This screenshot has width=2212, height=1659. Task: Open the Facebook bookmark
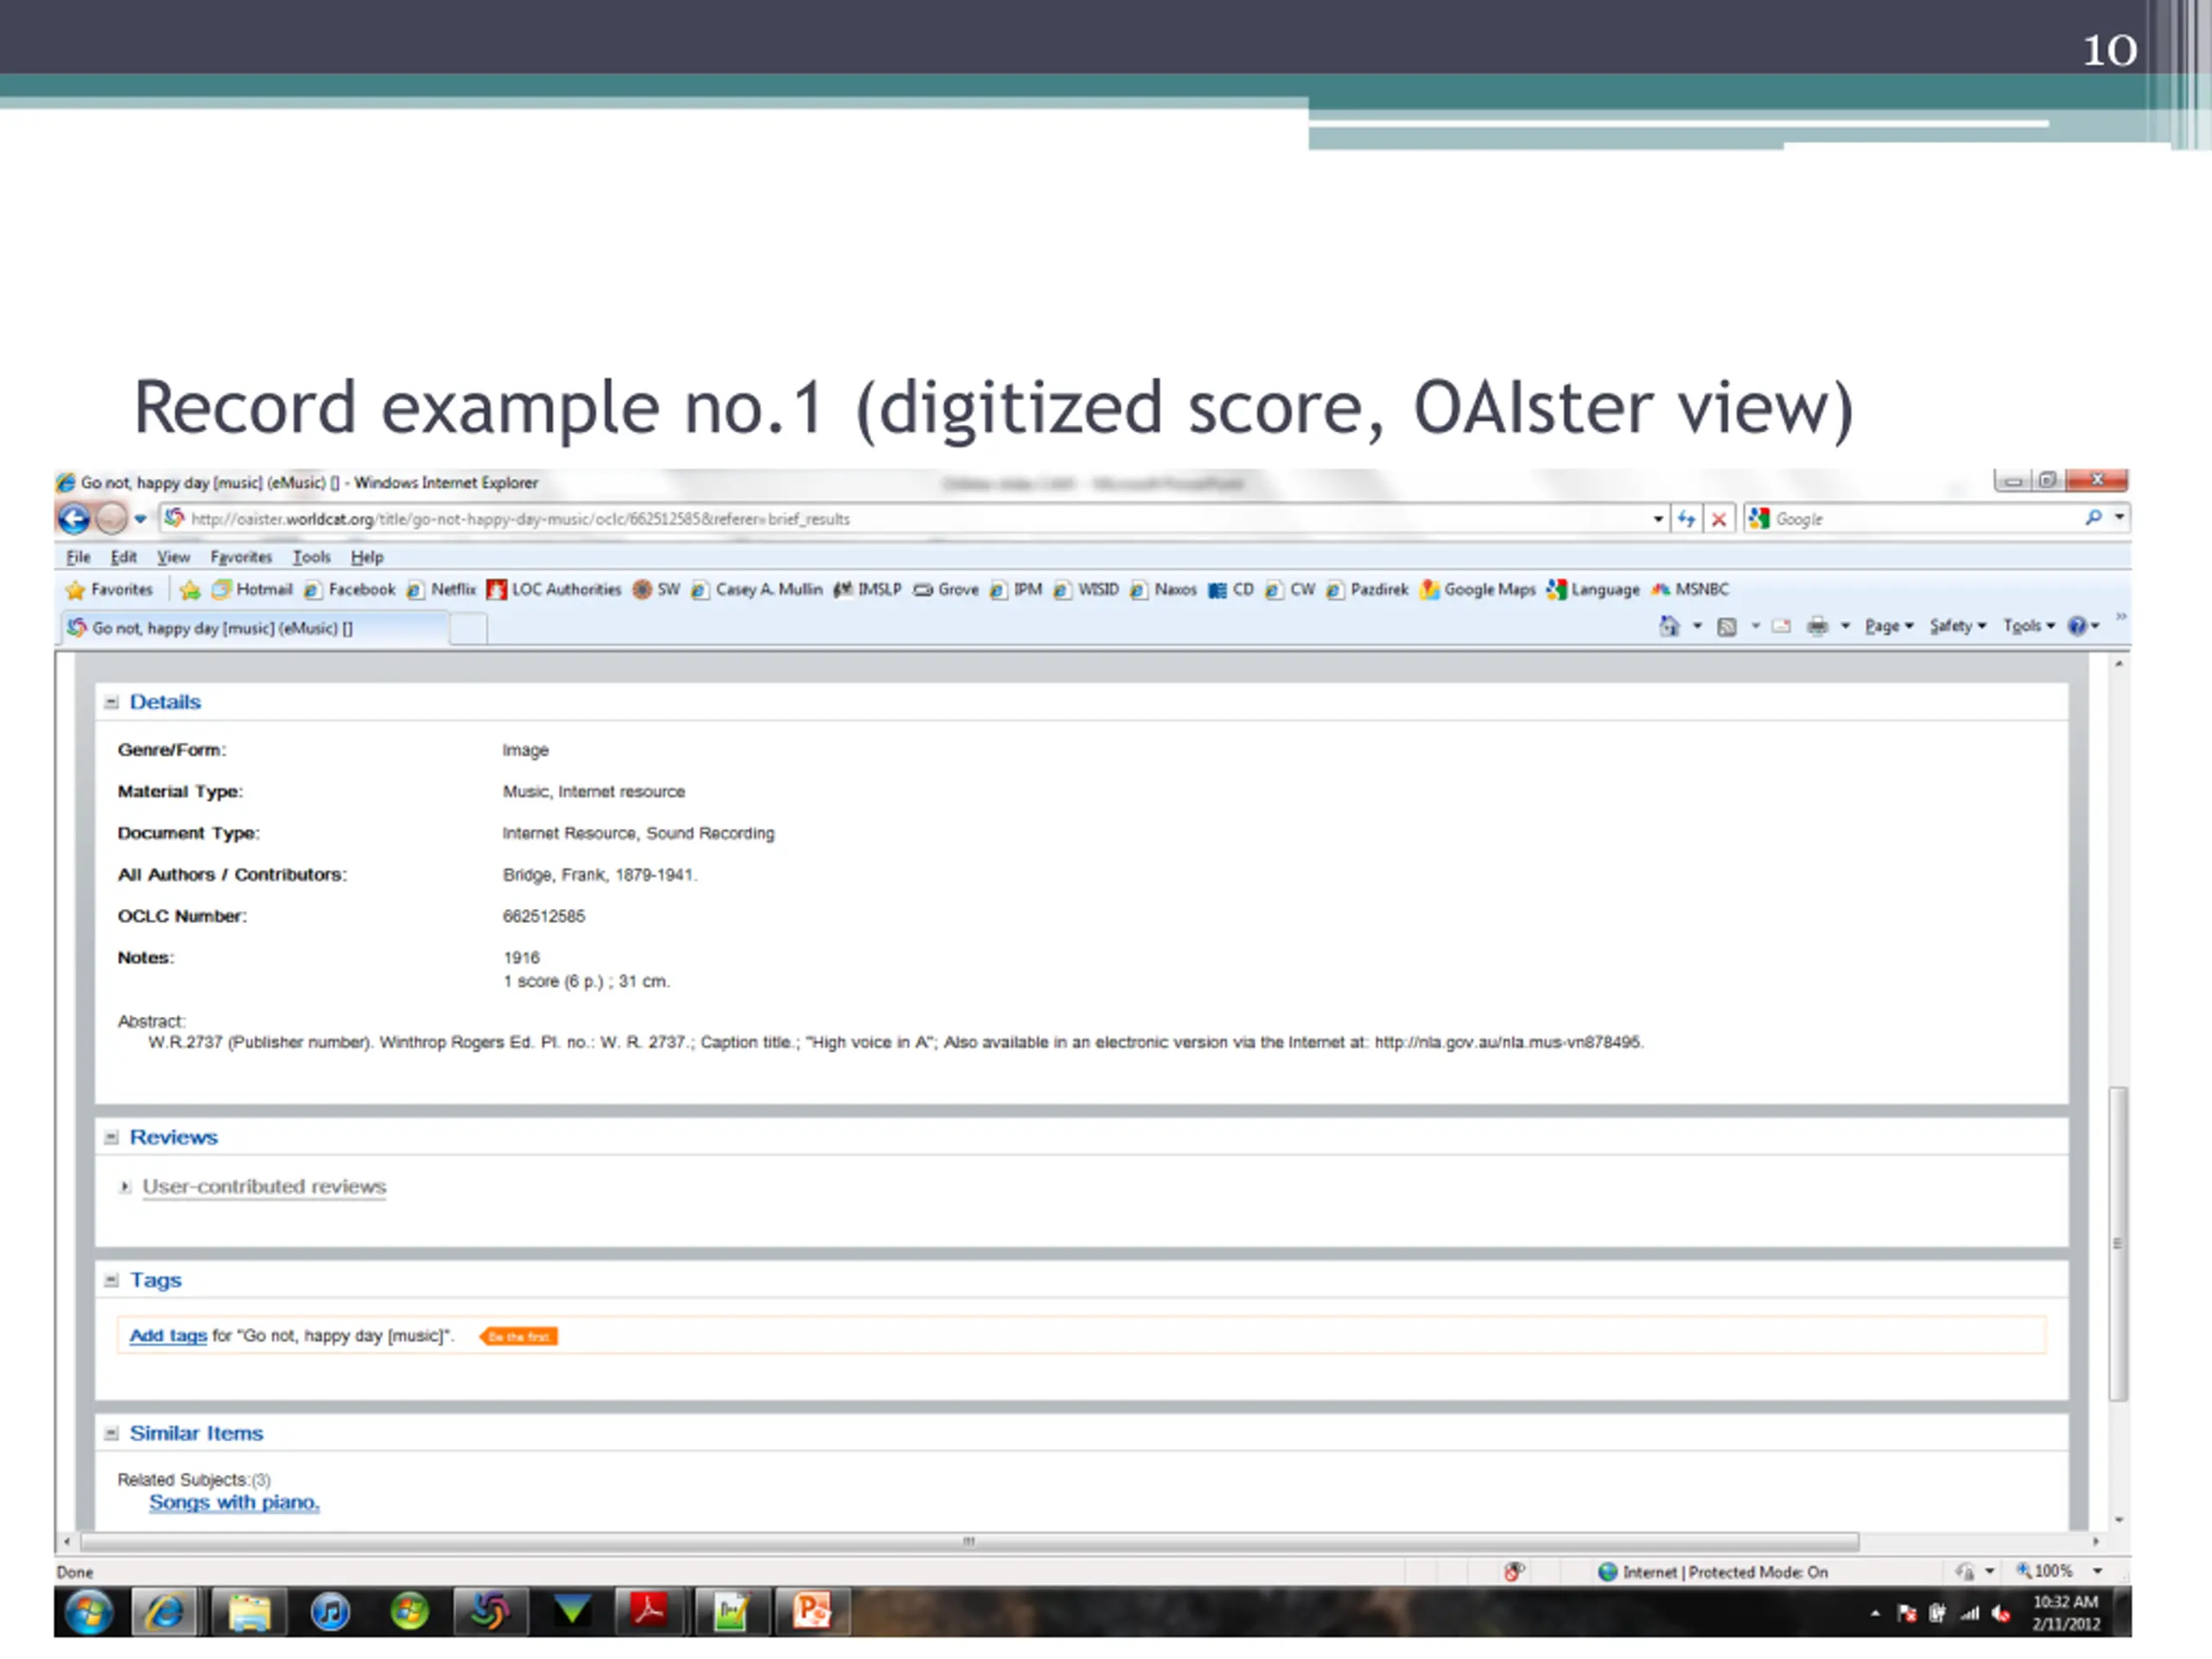coord(350,589)
